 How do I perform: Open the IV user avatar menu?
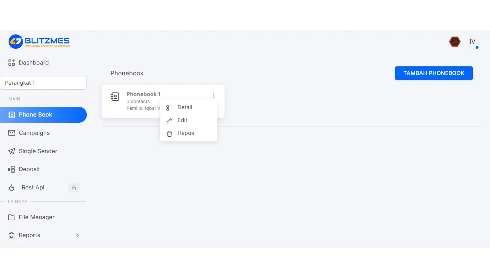(x=472, y=42)
